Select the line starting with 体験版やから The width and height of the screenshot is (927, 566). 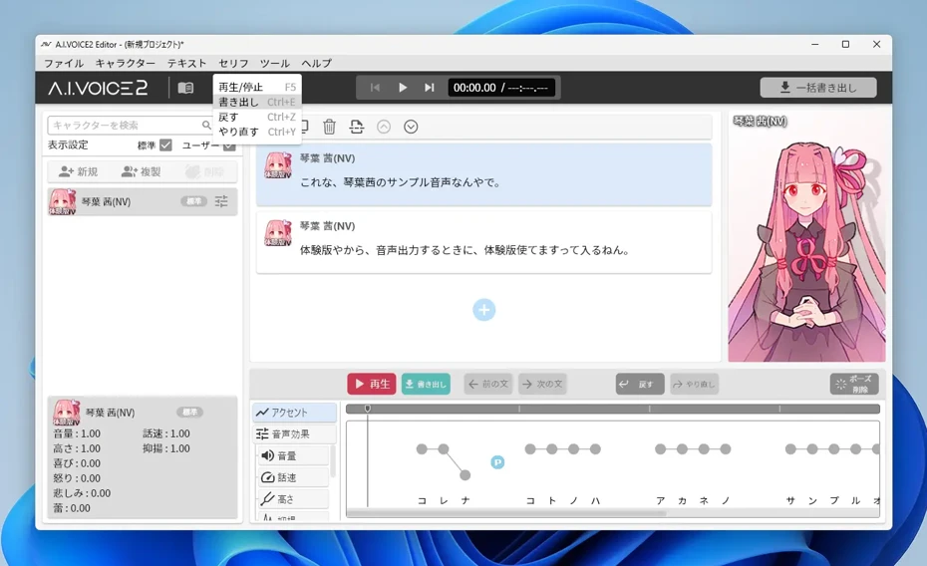click(x=483, y=242)
